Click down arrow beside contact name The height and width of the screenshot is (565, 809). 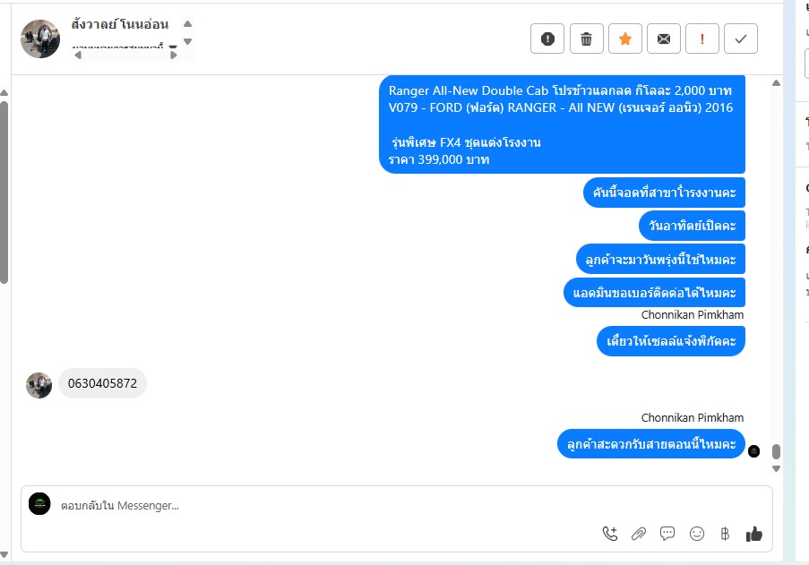(188, 41)
